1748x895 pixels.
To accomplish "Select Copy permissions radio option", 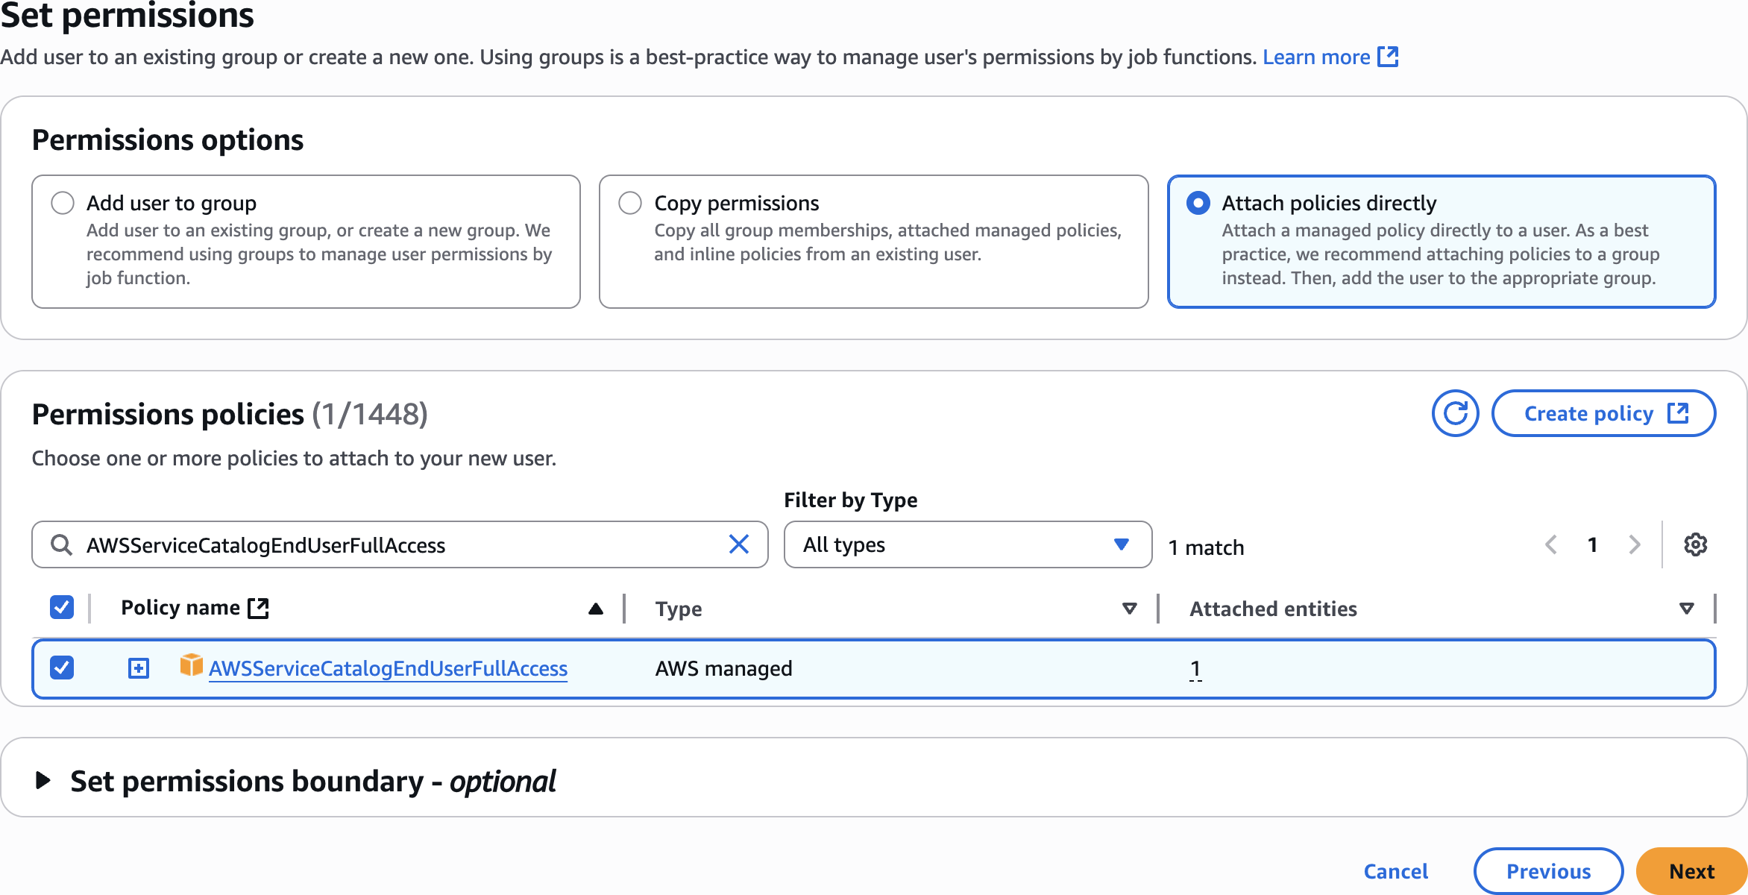I will pyautogui.click(x=630, y=203).
